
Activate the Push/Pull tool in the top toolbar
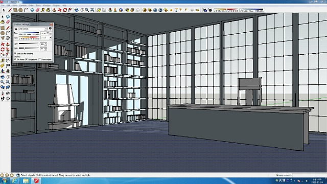[x=54, y=10]
